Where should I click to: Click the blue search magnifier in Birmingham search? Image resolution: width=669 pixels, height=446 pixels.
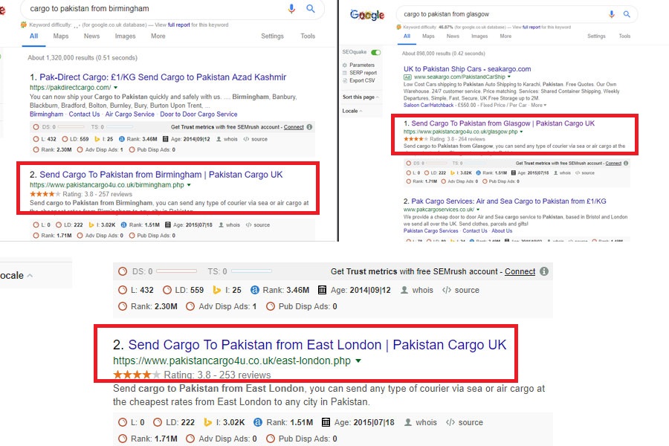[311, 8]
